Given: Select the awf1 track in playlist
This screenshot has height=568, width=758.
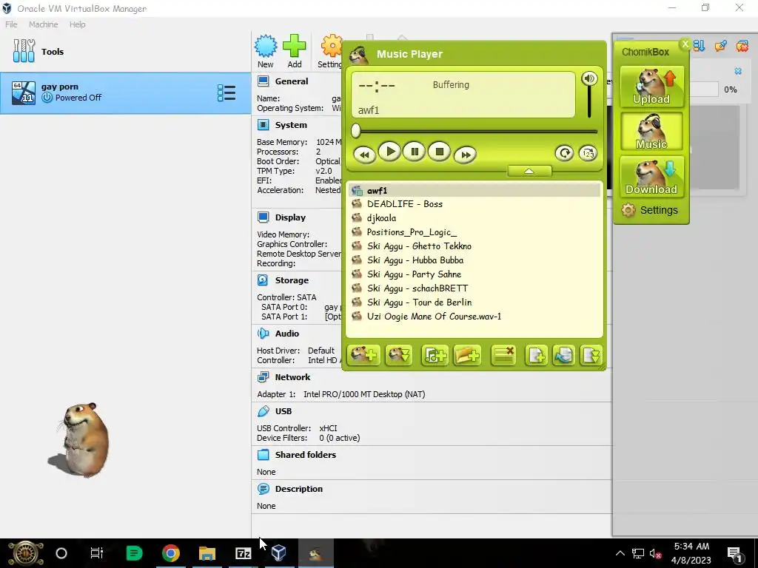Looking at the screenshot, I should (x=474, y=190).
